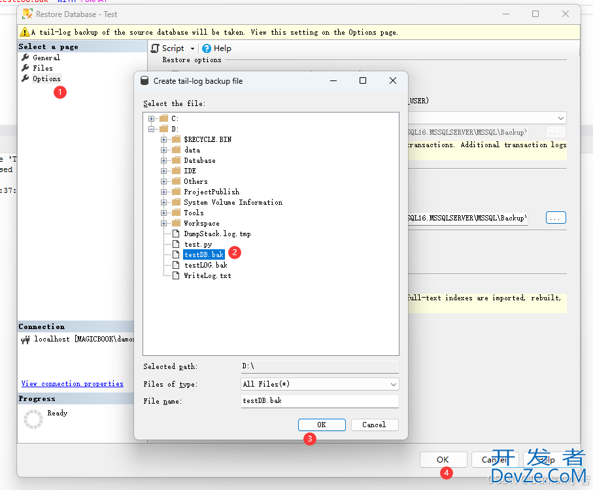The height and width of the screenshot is (490, 593).
Task: Select the testDB.bak file
Action: point(204,254)
